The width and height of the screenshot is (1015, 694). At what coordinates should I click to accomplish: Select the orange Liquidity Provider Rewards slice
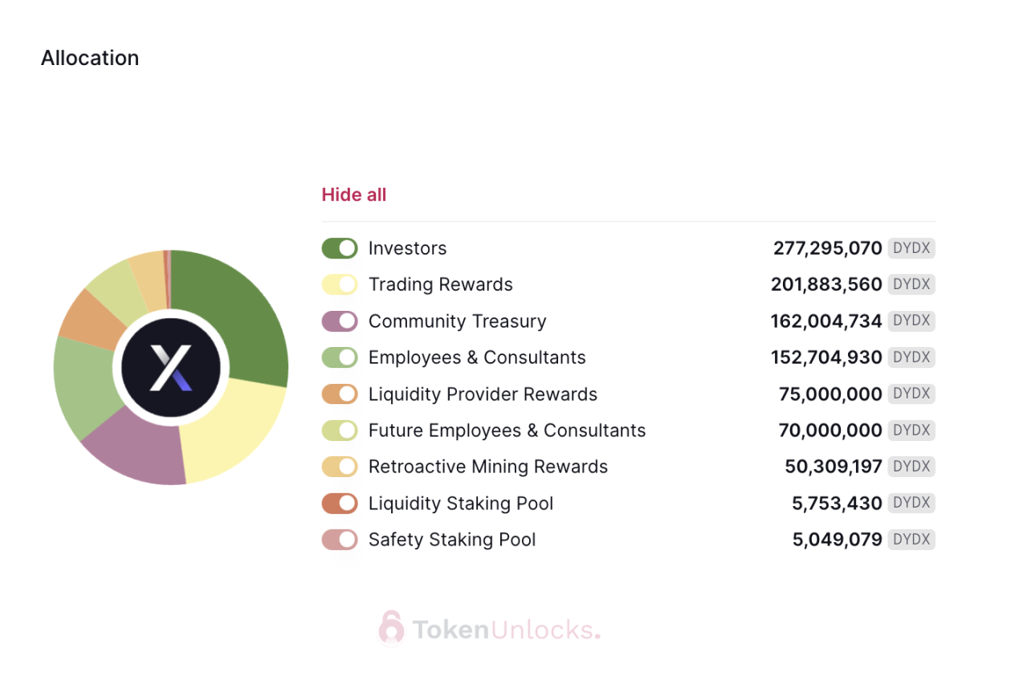pyautogui.click(x=87, y=320)
